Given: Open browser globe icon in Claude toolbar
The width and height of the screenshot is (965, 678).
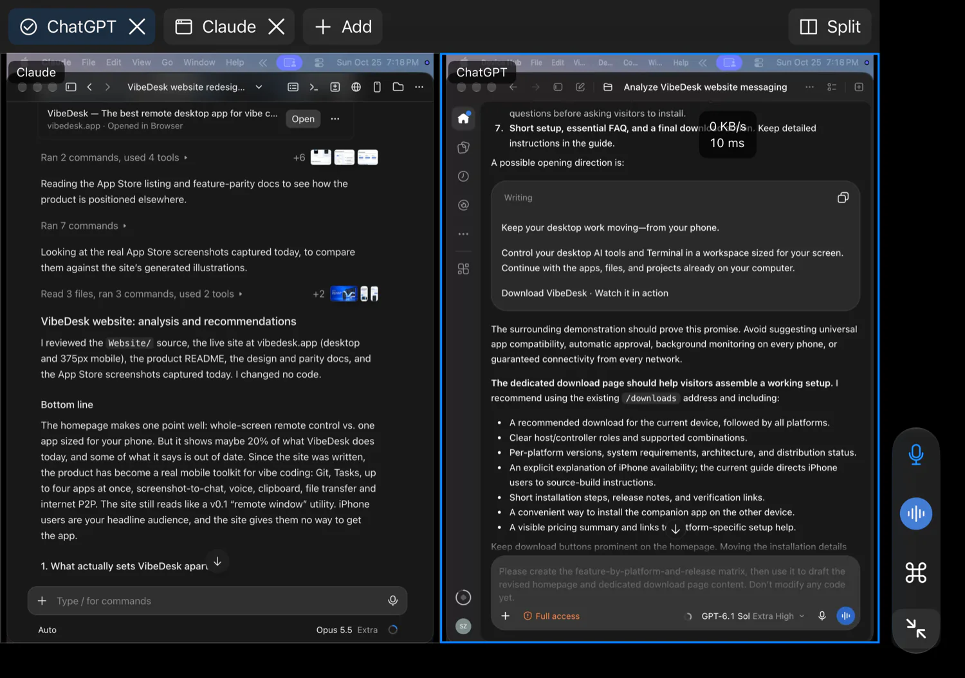Looking at the screenshot, I should click(356, 87).
